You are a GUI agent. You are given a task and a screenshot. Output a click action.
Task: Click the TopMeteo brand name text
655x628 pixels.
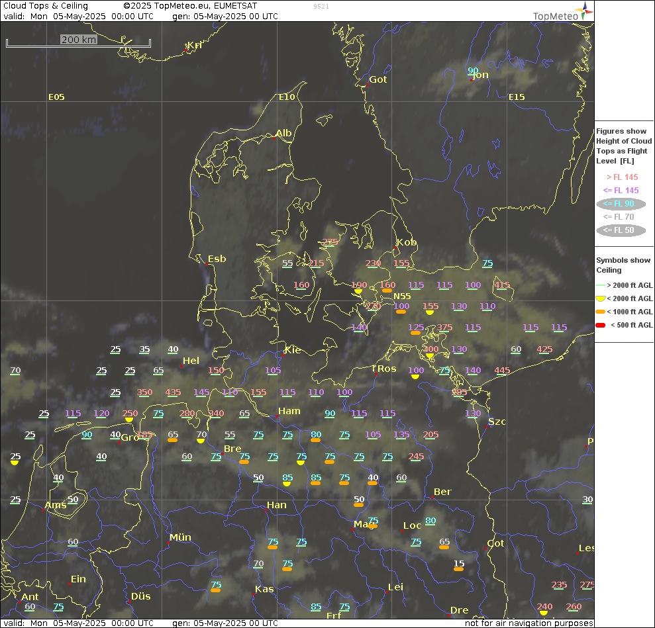[x=556, y=16]
